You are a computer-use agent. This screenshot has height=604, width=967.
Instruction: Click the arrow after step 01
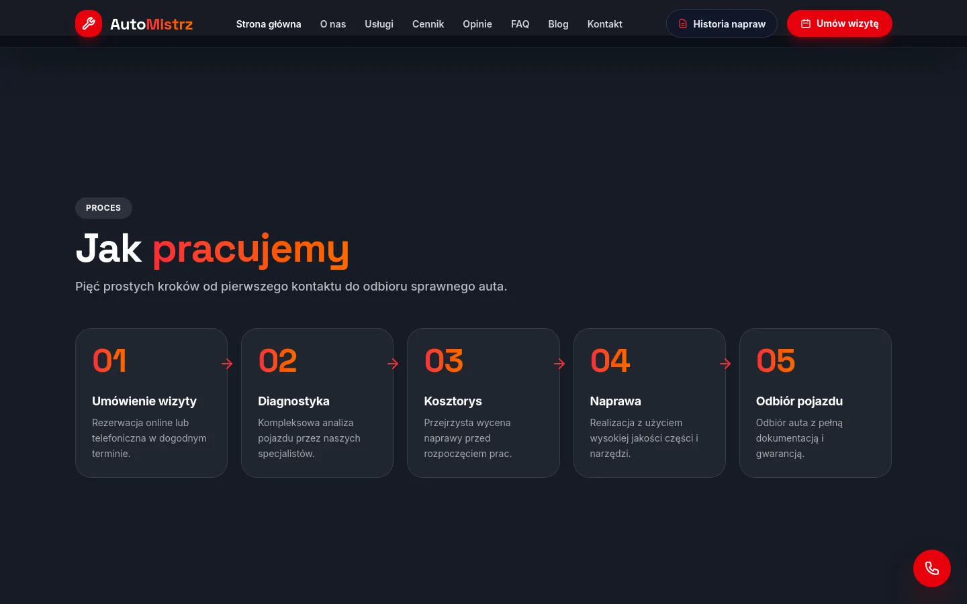(x=227, y=364)
